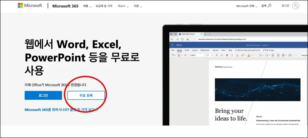Click the 무료 등록 button
This screenshot has height=138, width=308.
pyautogui.click(x=86, y=96)
